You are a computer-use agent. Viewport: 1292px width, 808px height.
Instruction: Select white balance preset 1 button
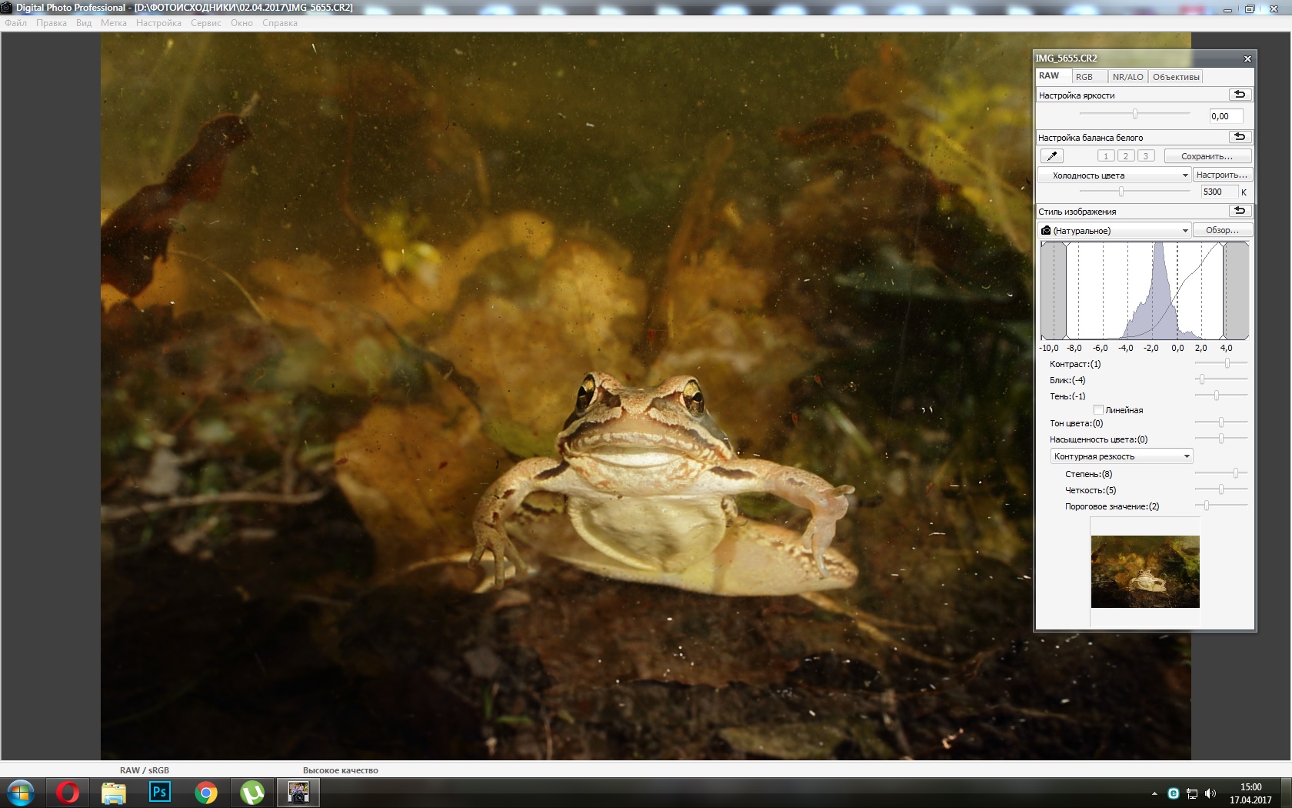[1106, 156]
